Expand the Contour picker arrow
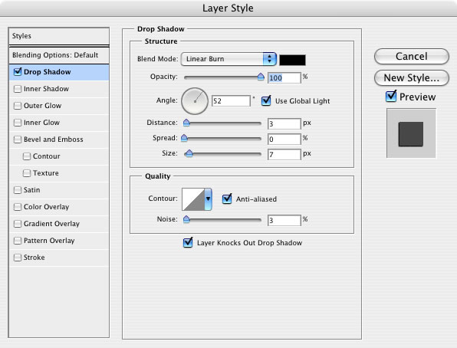Viewport: 457px width, 348px height. pyautogui.click(x=208, y=199)
